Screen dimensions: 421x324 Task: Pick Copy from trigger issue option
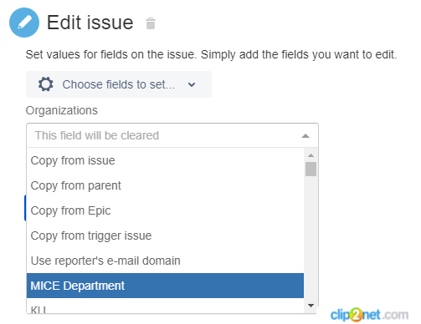pos(165,235)
